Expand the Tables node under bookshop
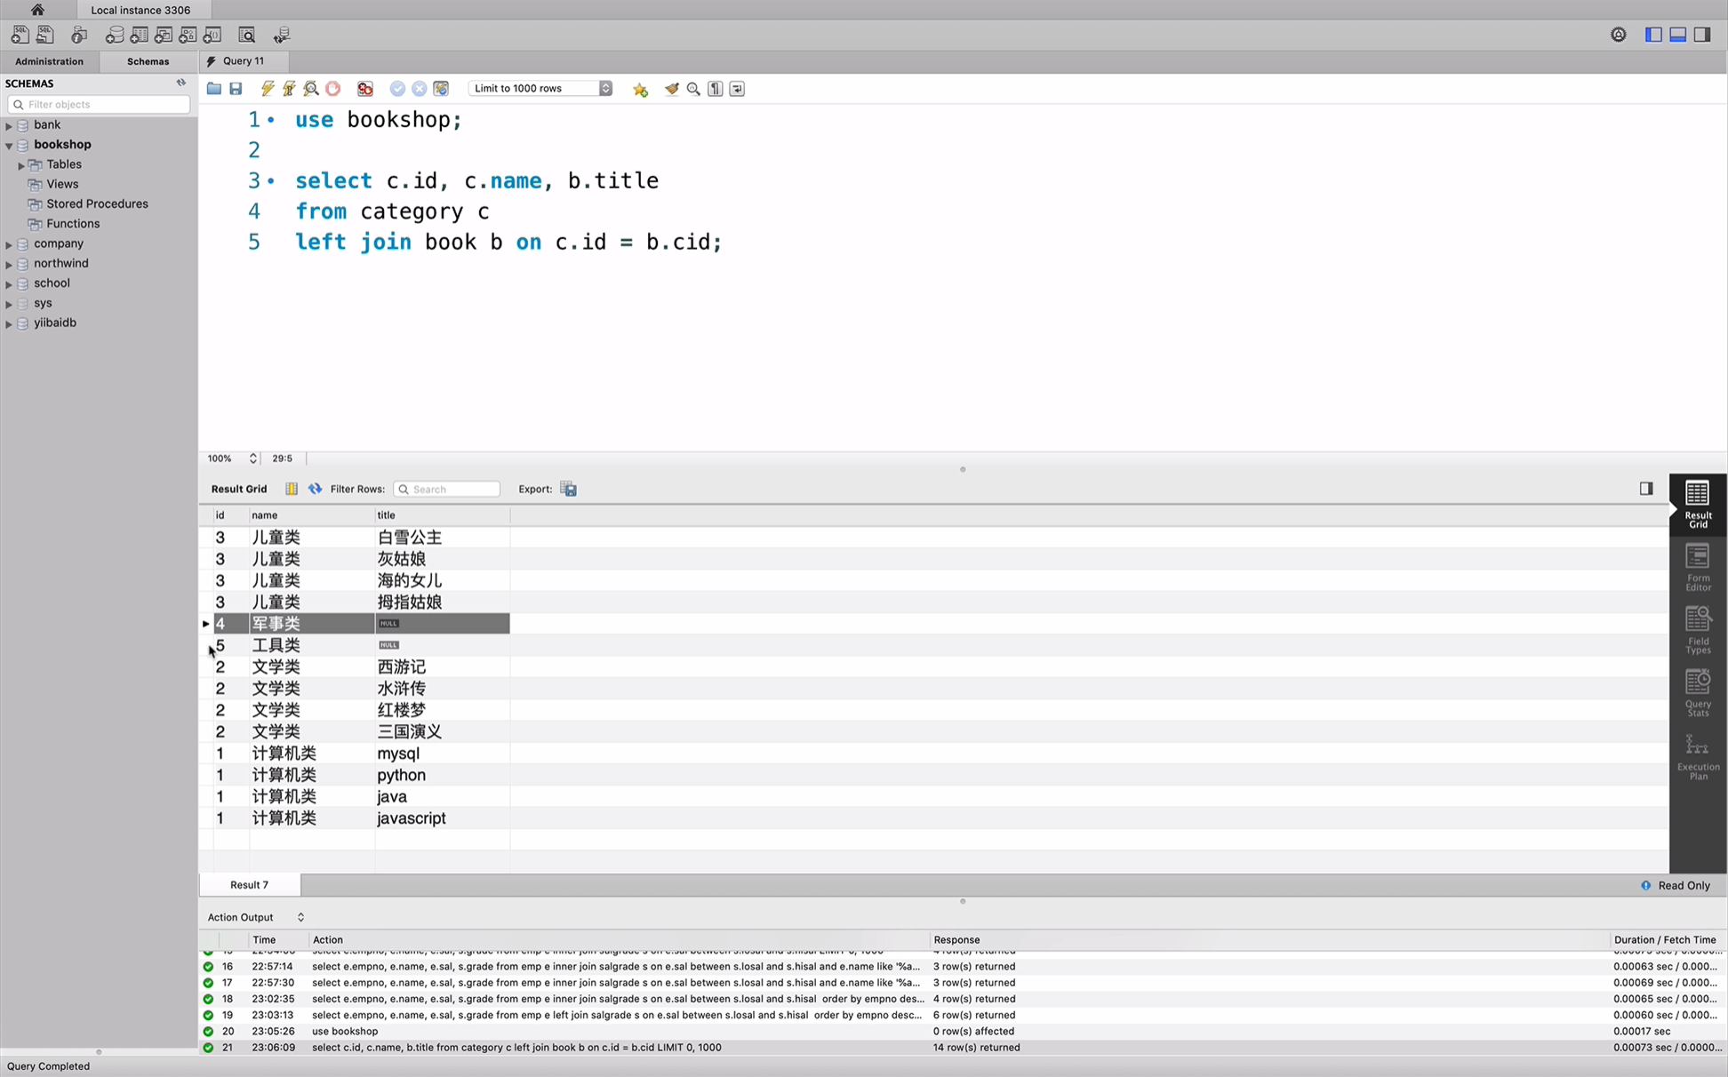 [x=21, y=165]
